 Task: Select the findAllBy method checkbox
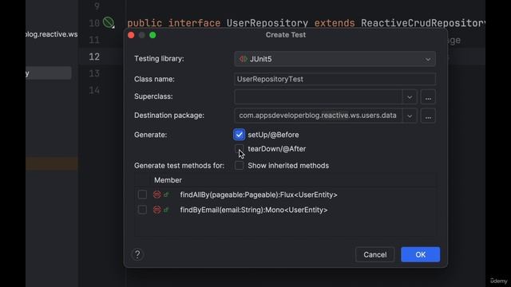tap(142, 195)
